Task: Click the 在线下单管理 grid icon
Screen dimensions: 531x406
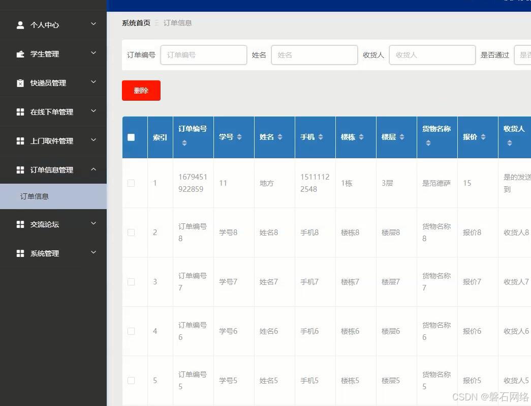Action: (x=20, y=111)
